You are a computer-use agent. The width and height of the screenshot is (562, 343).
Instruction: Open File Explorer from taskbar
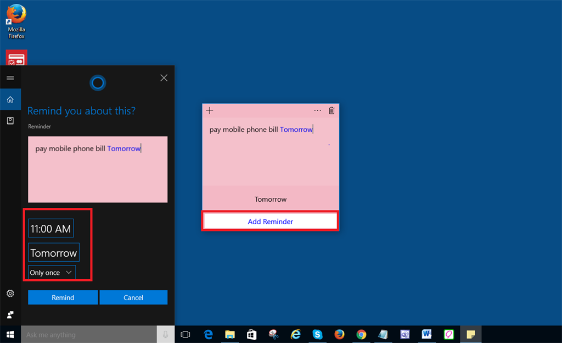(x=230, y=335)
